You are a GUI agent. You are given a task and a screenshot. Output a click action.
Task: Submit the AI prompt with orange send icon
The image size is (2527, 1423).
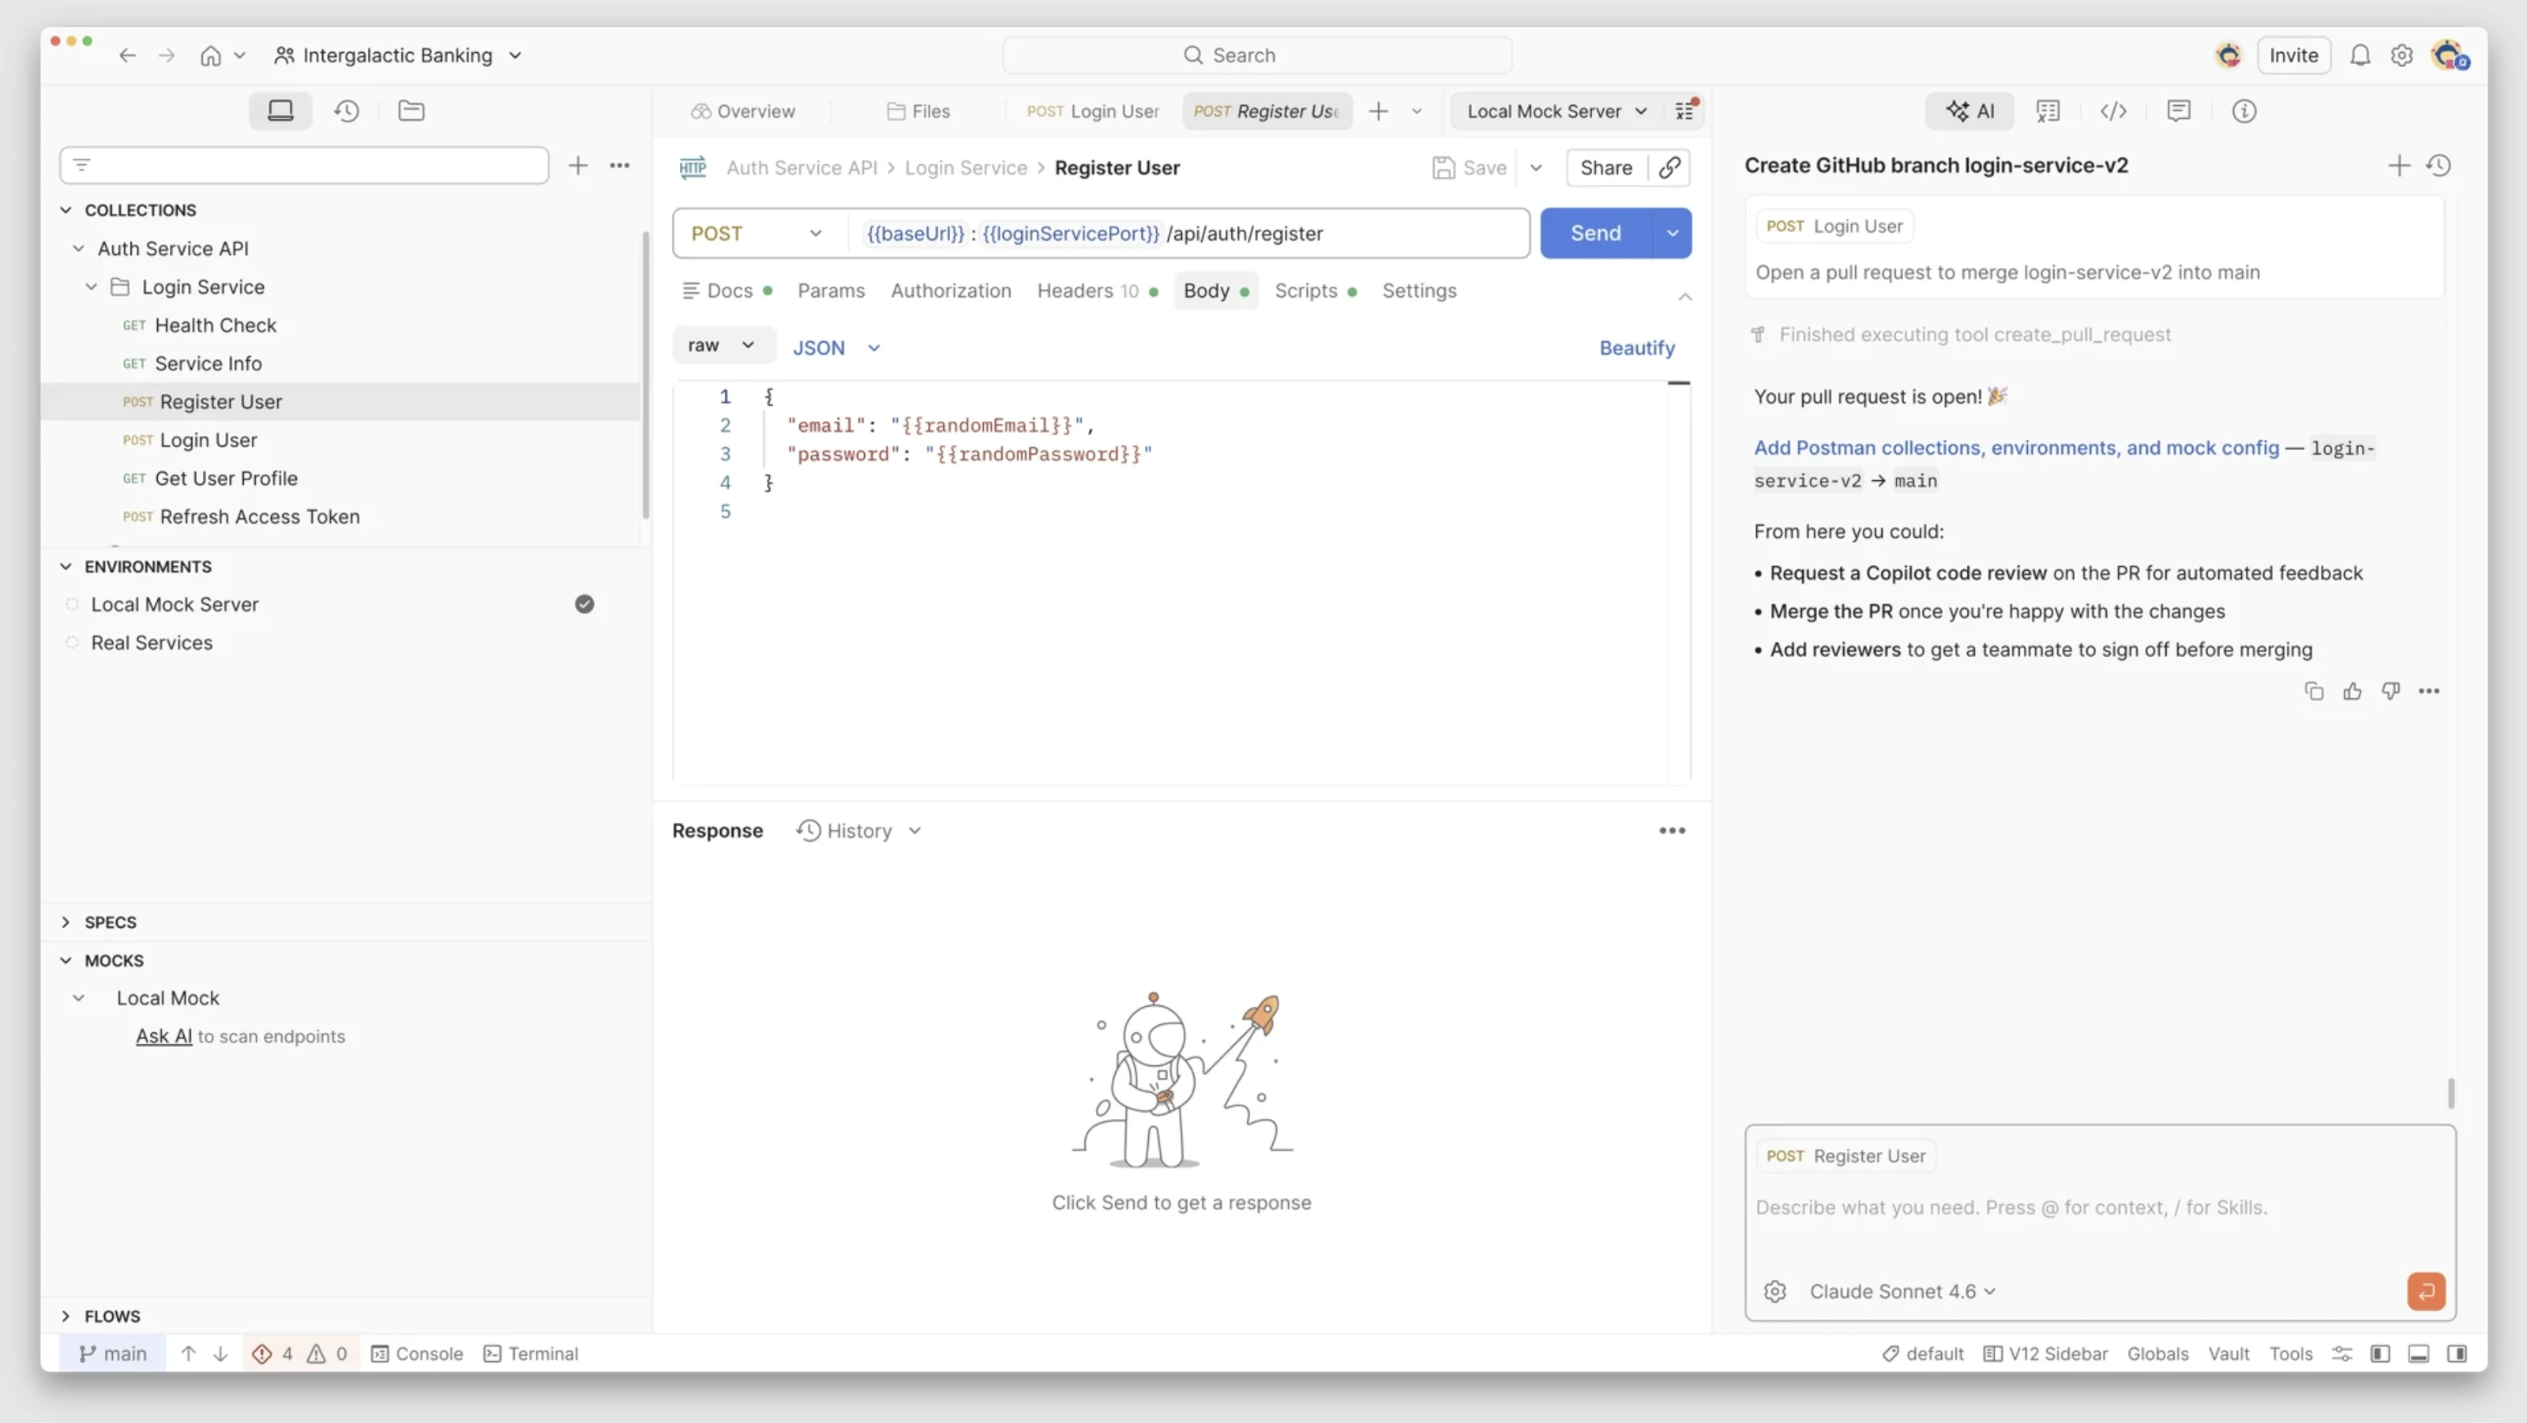(x=2426, y=1292)
